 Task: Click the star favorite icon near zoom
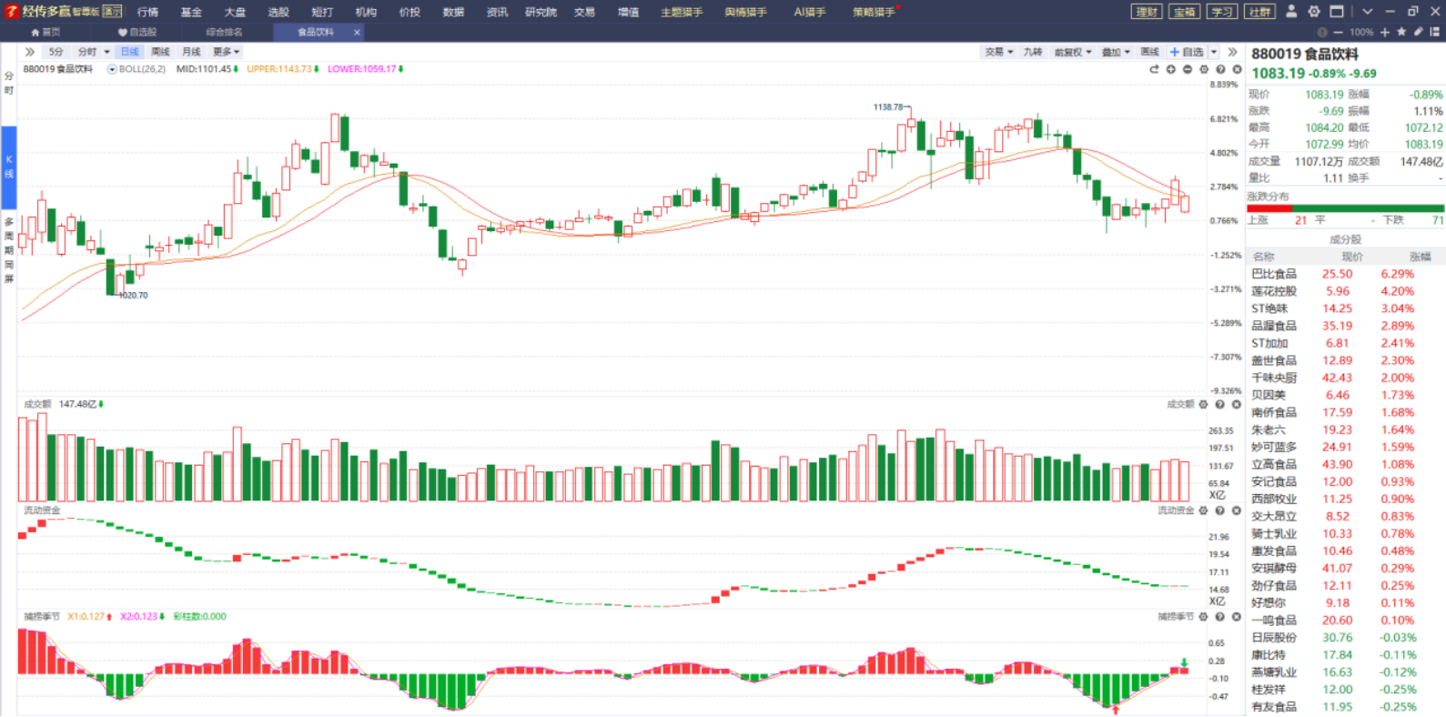(1401, 32)
